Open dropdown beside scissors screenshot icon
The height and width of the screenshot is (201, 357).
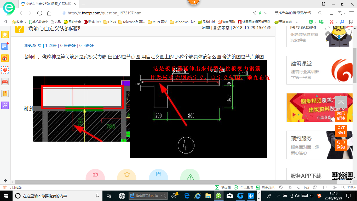[x=336, y=22]
